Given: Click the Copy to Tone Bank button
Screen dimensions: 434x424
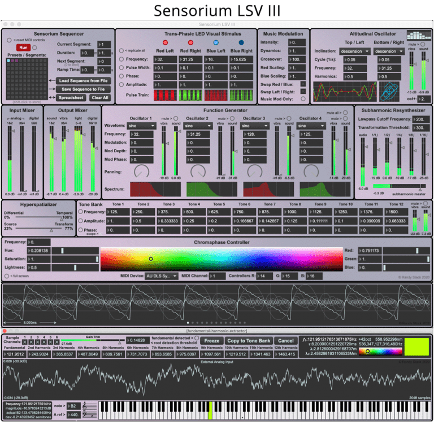Looking at the screenshot, I should point(249,341).
